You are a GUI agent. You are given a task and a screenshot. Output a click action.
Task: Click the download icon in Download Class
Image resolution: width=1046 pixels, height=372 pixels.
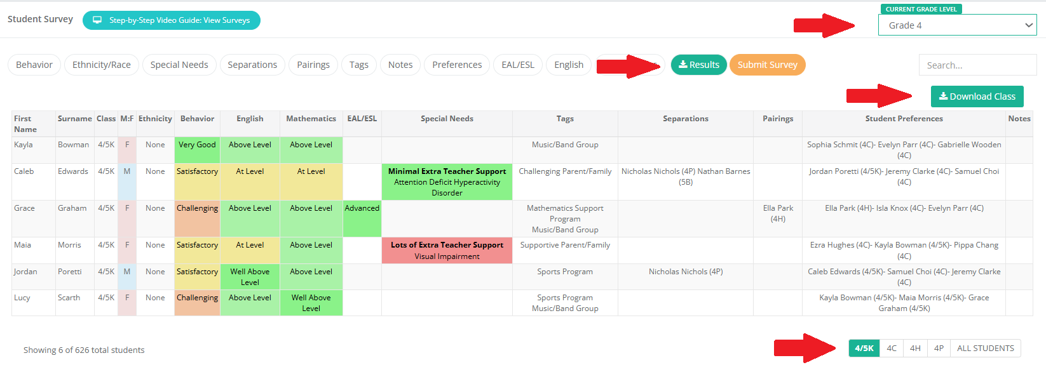point(944,96)
